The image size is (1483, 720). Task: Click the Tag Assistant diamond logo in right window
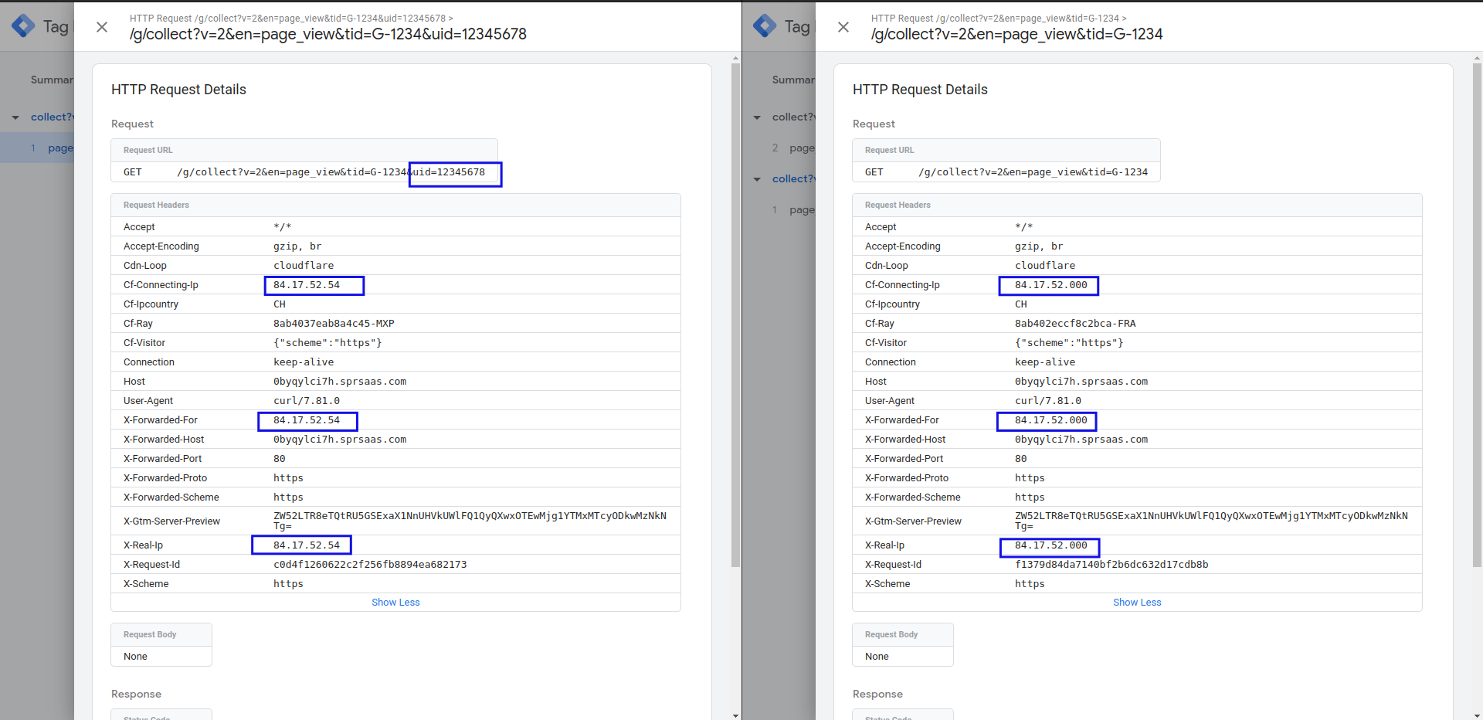[x=763, y=25]
